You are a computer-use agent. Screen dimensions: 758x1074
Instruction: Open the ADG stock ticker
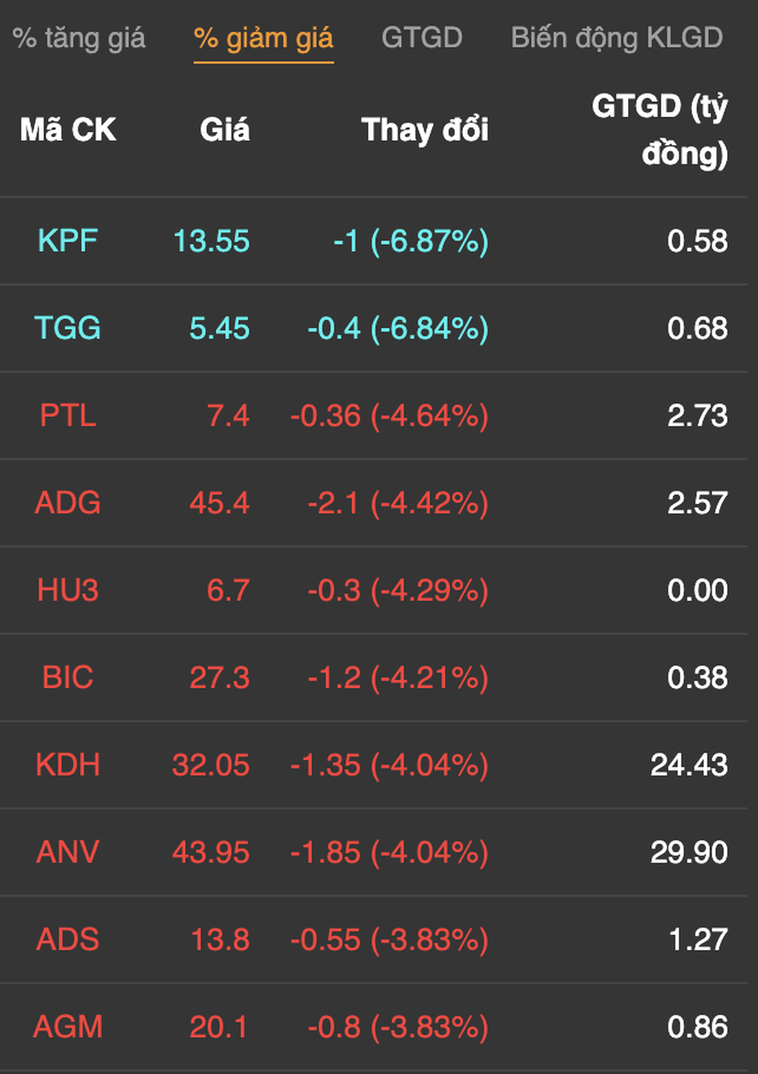coord(68,503)
